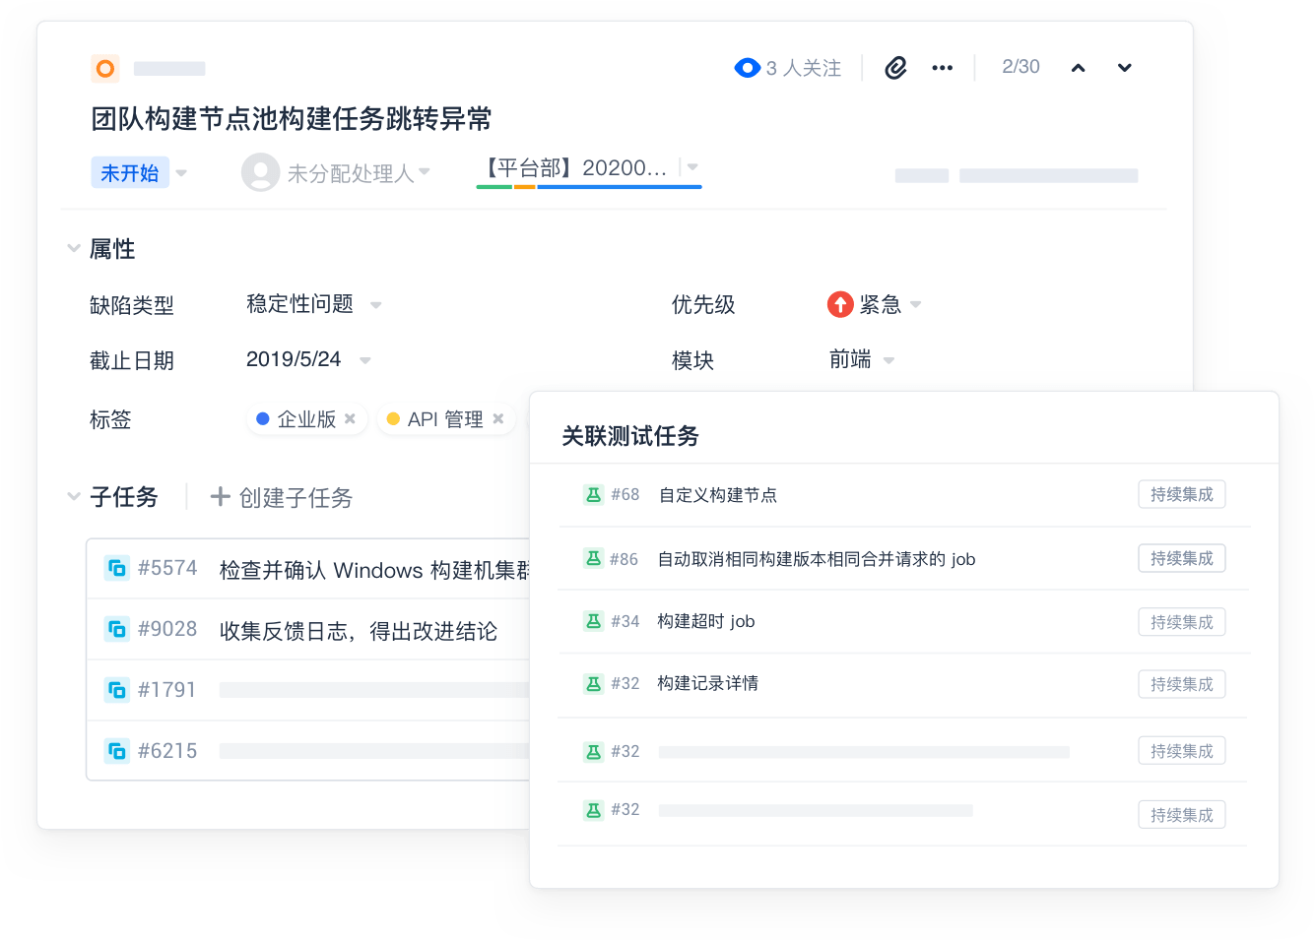1316x941 pixels.
Task: Click 持续集成 tag on 构建超时 job row
Action: click(x=1181, y=622)
